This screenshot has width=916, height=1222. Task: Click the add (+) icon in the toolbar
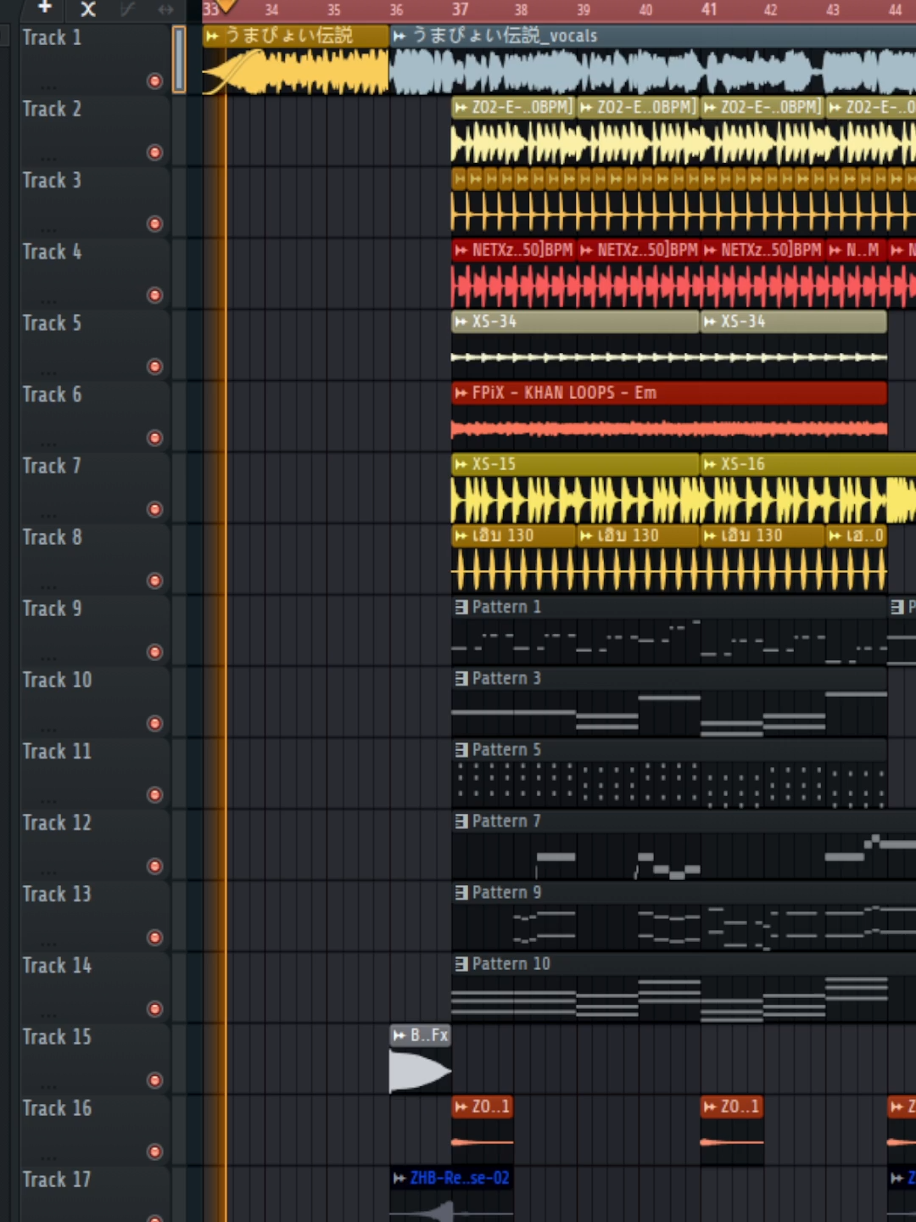[43, 9]
